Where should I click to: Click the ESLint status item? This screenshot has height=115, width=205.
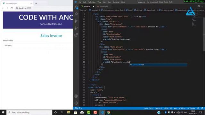tap(182, 108)
